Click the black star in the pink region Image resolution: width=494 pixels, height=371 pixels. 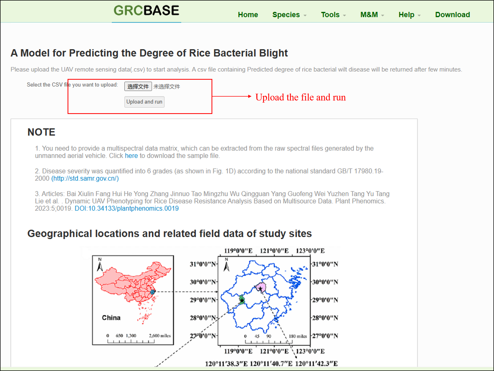click(260, 288)
